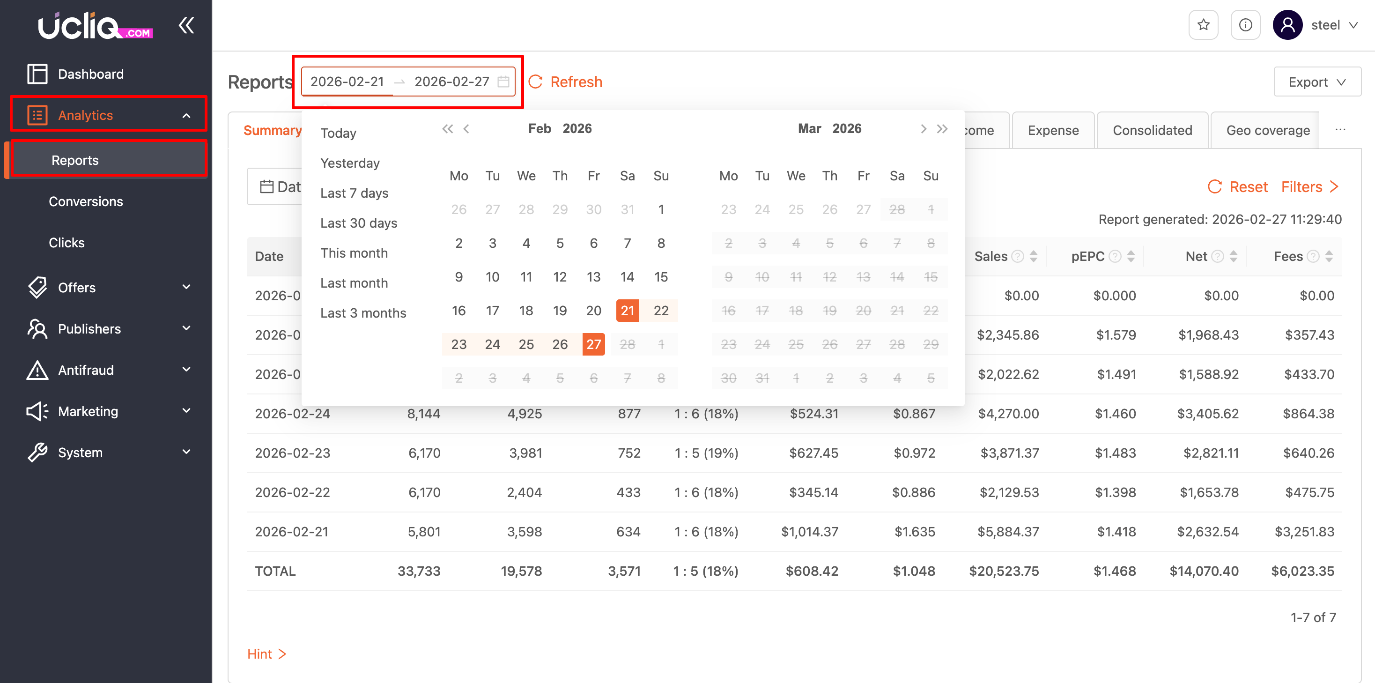1375x683 pixels.
Task: Click the favorites star icon
Action: click(x=1203, y=25)
